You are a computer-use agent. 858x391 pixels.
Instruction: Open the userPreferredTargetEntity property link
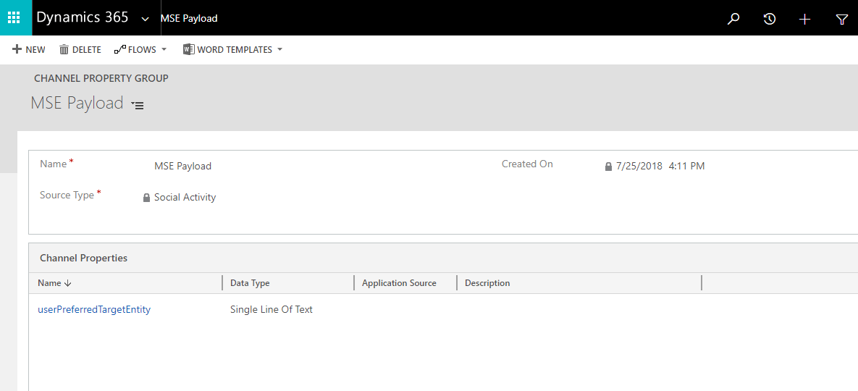pyautogui.click(x=94, y=309)
